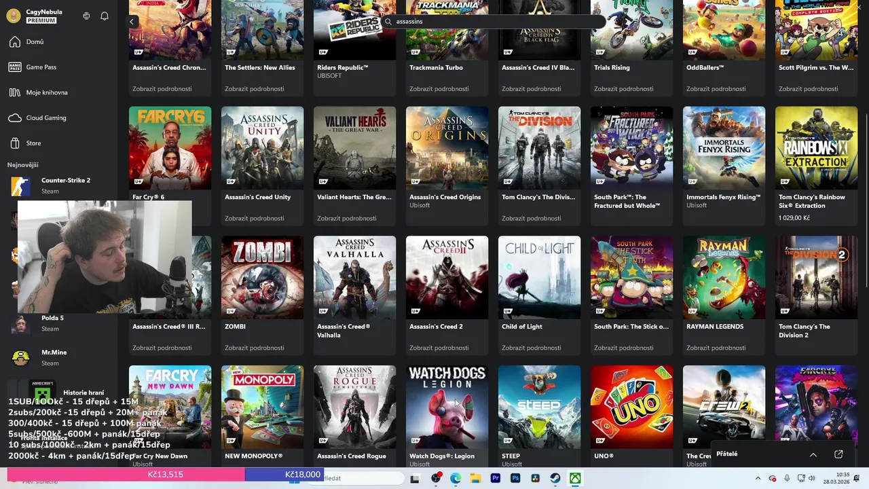The image size is (869, 489).
Task: Open the volume tray icon
Action: point(812,478)
